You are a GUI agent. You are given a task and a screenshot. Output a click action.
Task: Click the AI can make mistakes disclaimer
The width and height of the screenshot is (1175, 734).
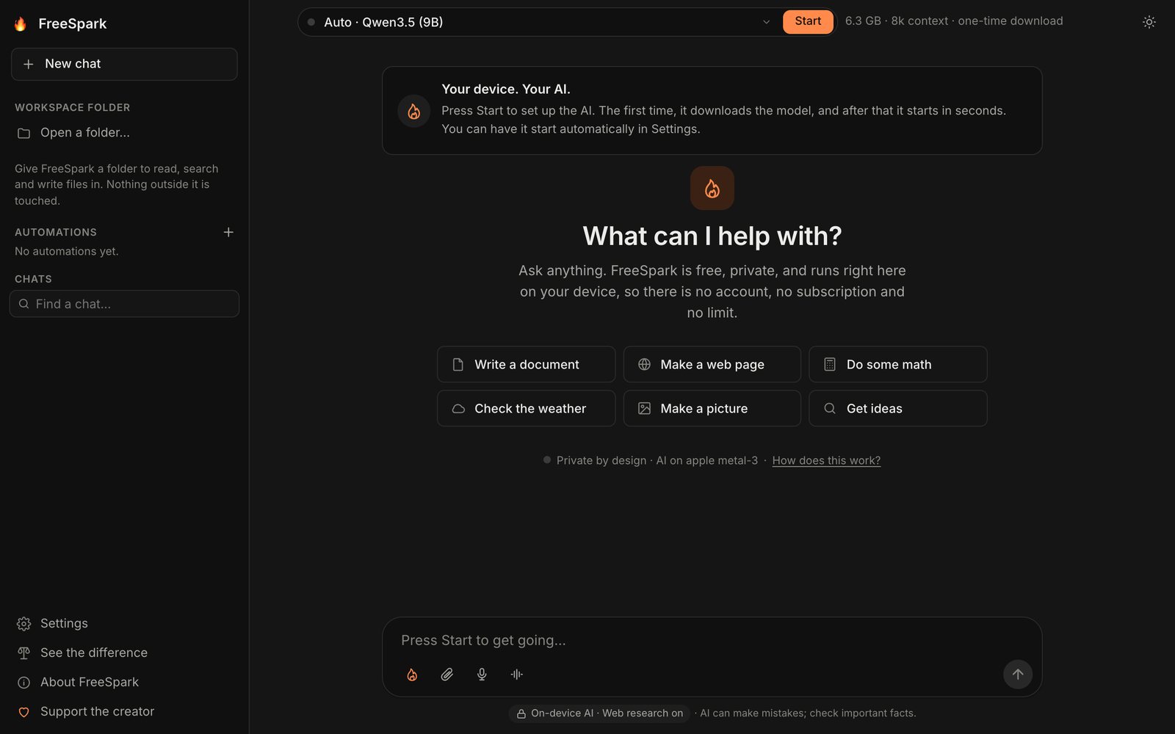[x=808, y=713]
